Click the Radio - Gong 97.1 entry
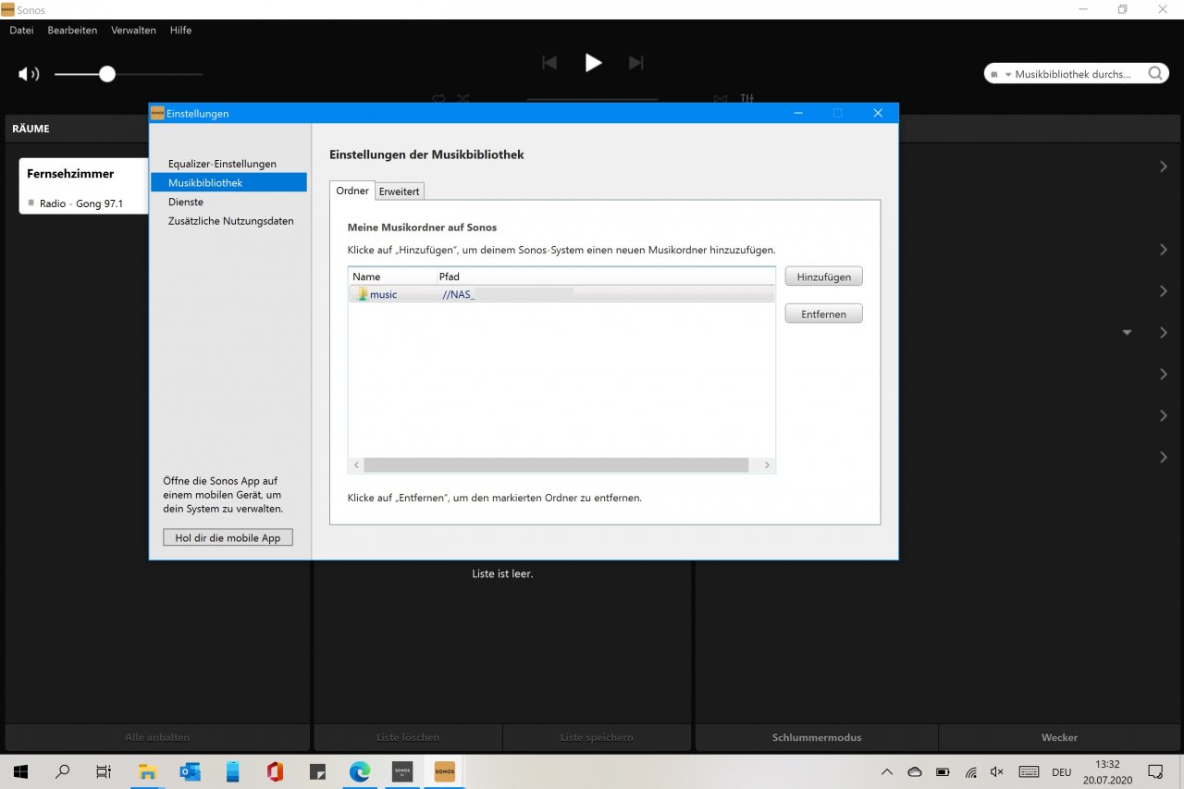The width and height of the screenshot is (1184, 789). (81, 203)
